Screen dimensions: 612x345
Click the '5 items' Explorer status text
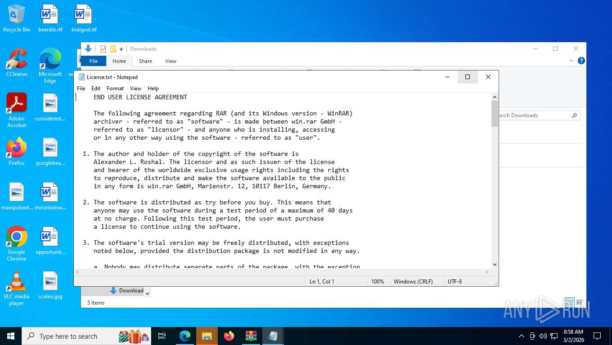[x=96, y=303]
